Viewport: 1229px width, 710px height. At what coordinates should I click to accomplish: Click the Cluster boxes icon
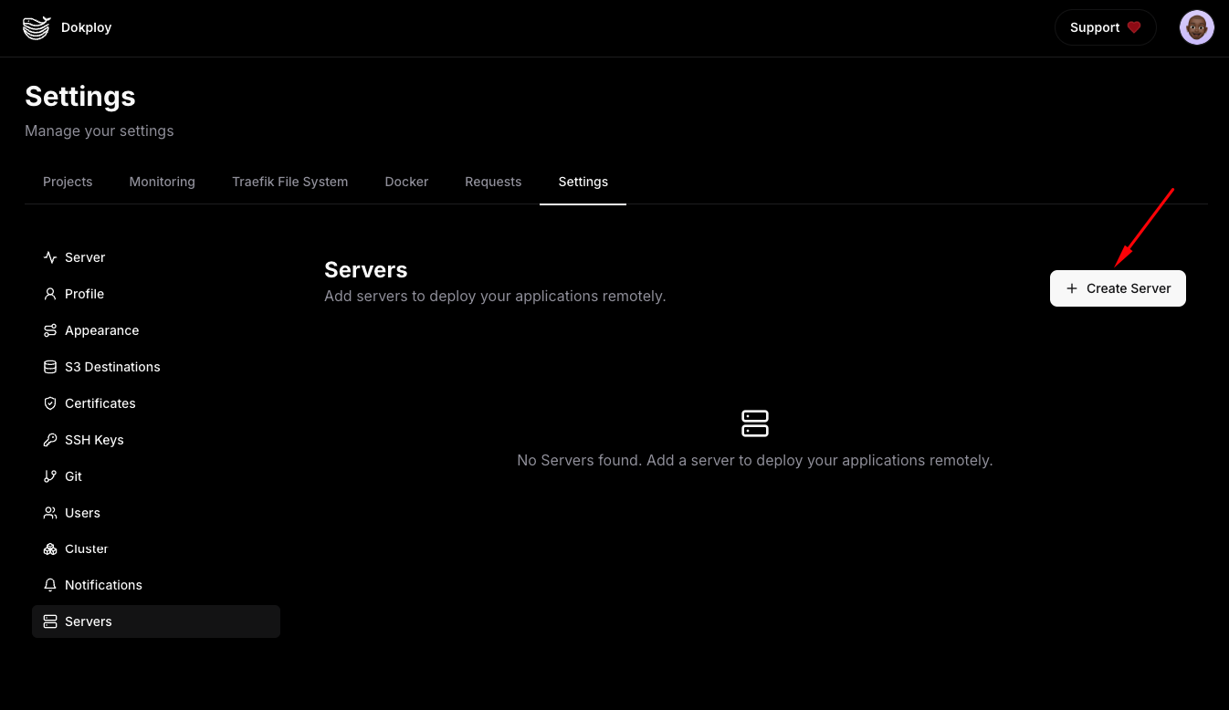point(50,548)
